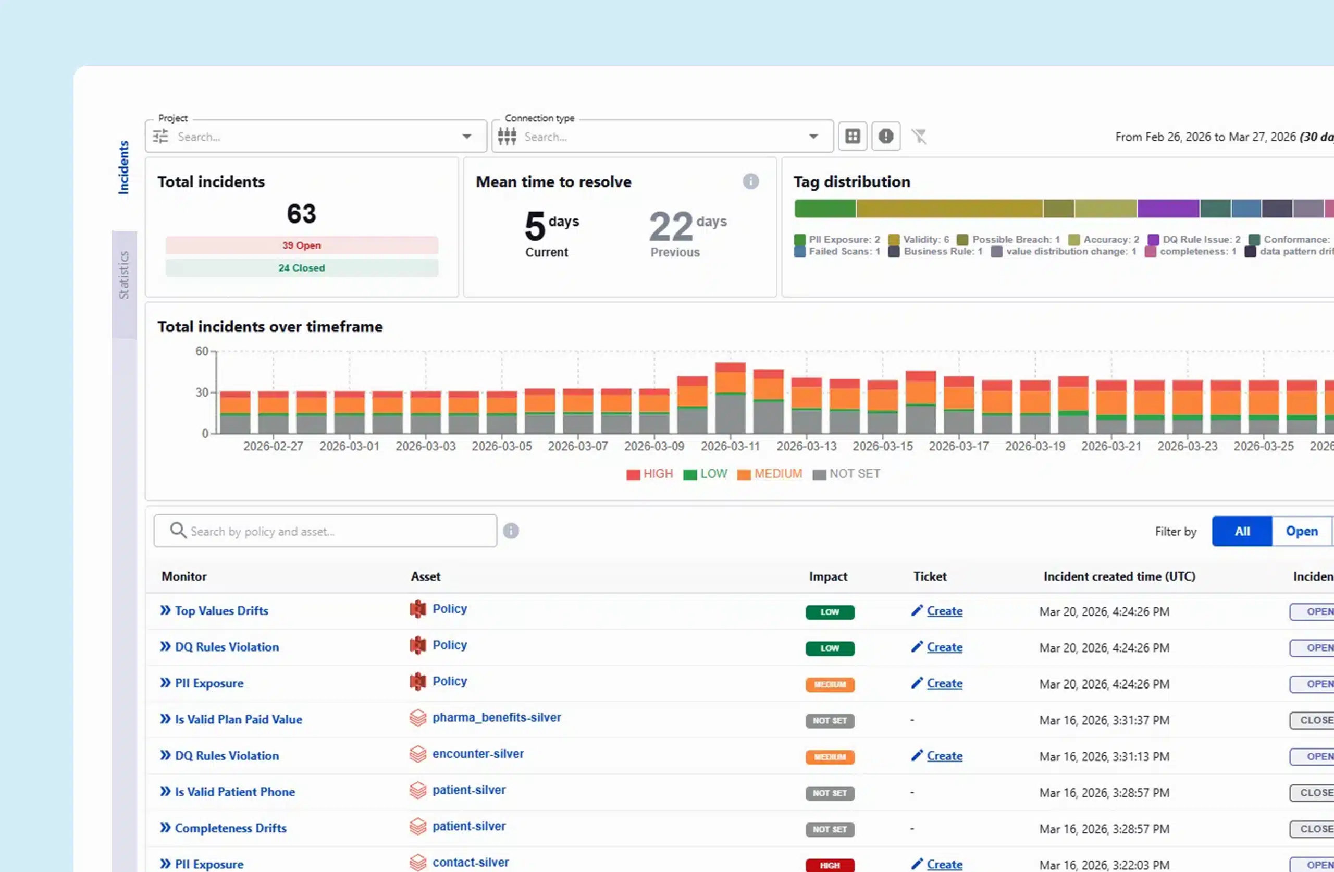Create a ticket for DQ Rules Violation

tap(944, 647)
